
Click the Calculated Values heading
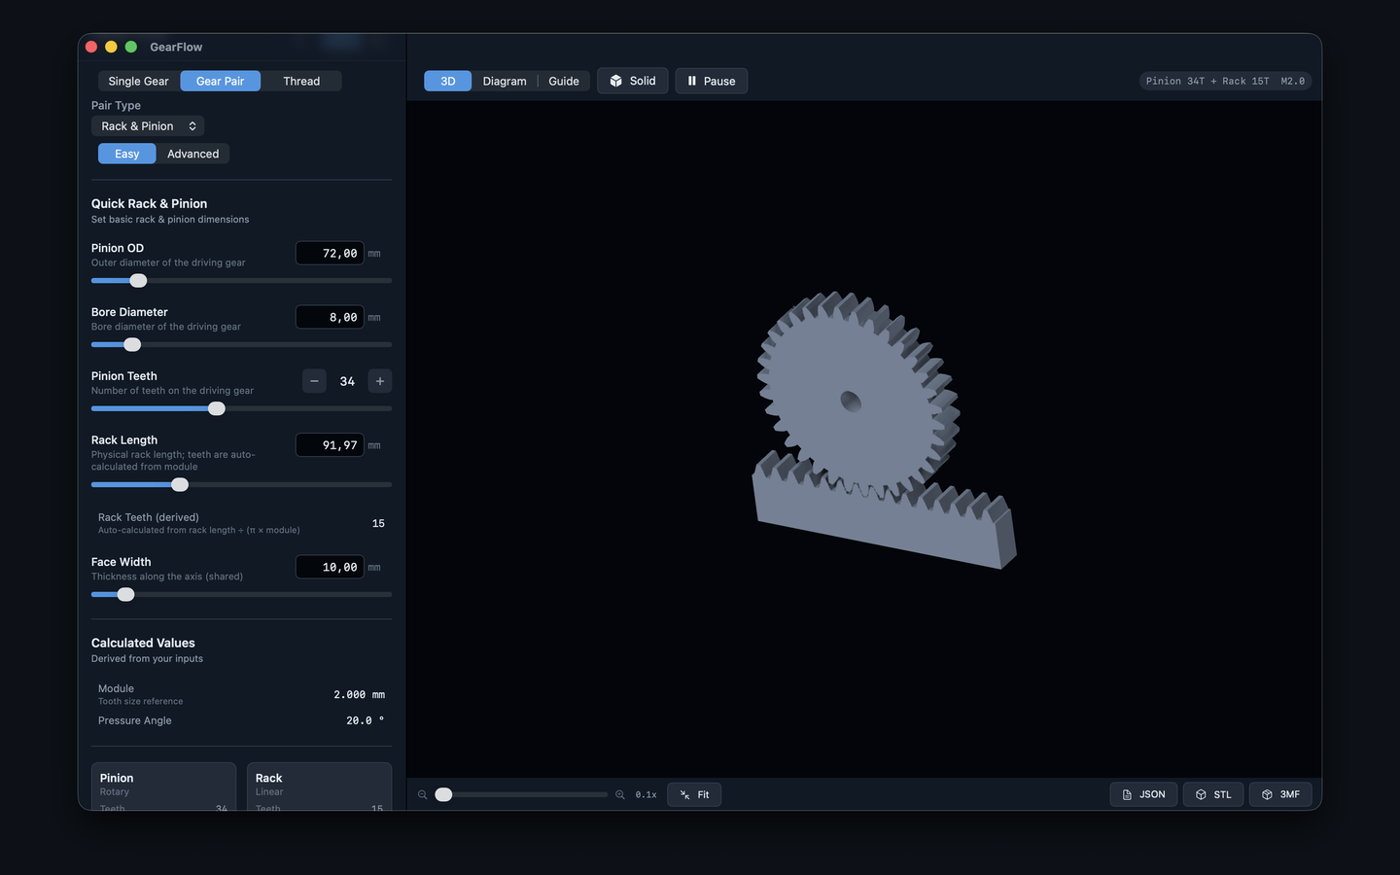tap(143, 643)
